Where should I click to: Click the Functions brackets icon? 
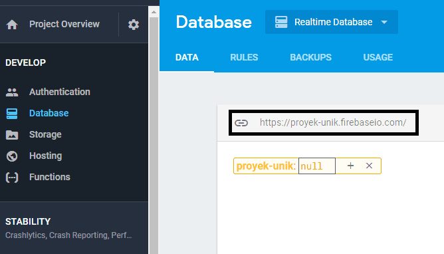point(12,178)
